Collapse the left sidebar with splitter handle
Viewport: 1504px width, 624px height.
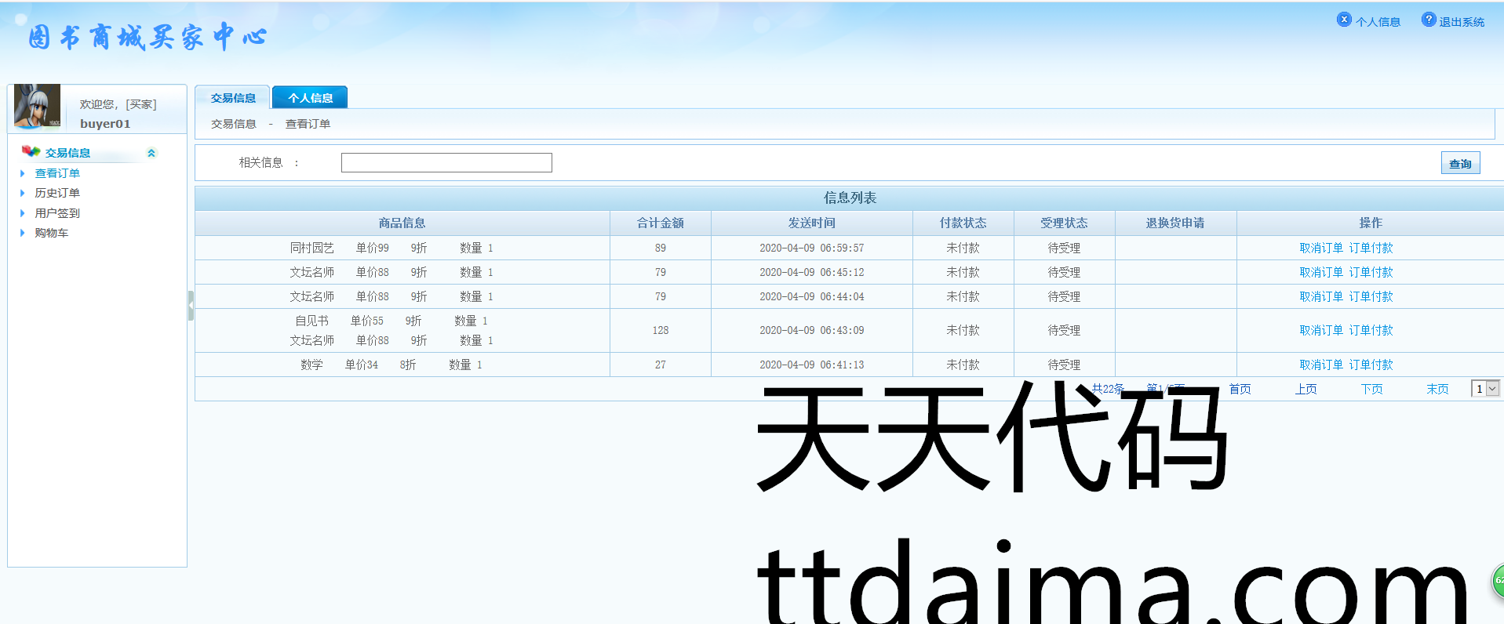(191, 306)
